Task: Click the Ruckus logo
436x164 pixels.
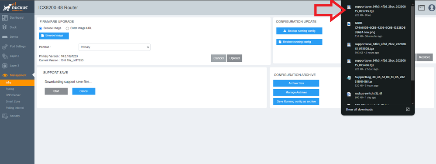Action: [x=15, y=7]
